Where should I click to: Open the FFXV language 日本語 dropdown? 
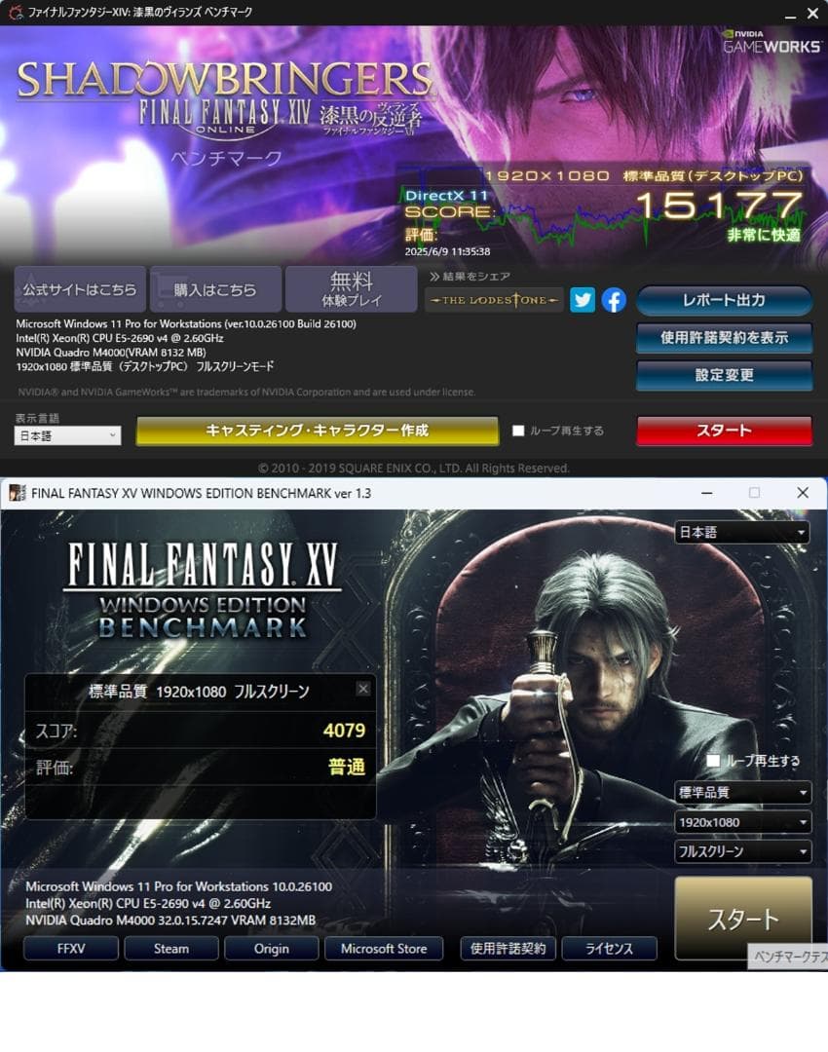[x=741, y=532]
